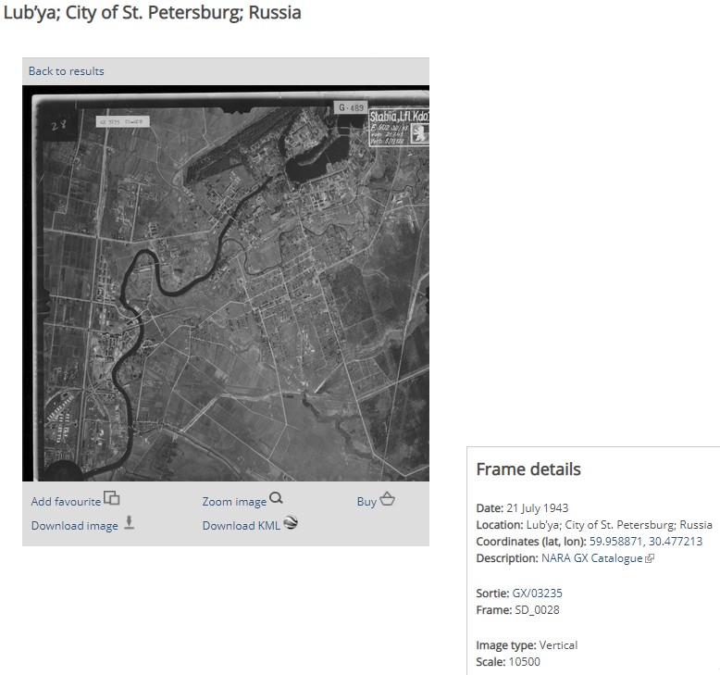Viewport: 720px width, 675px height.
Task: Click the Download KML text link
Action: (241, 525)
